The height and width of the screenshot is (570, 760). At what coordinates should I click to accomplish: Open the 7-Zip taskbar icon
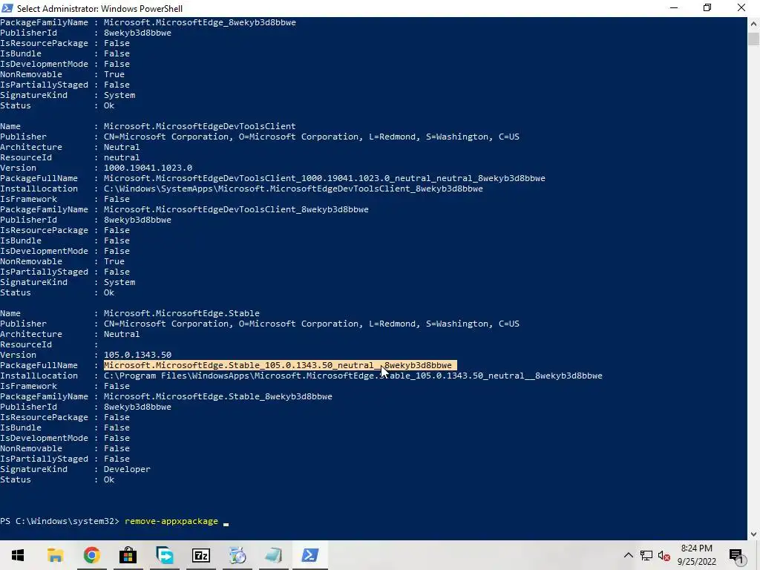click(x=200, y=555)
